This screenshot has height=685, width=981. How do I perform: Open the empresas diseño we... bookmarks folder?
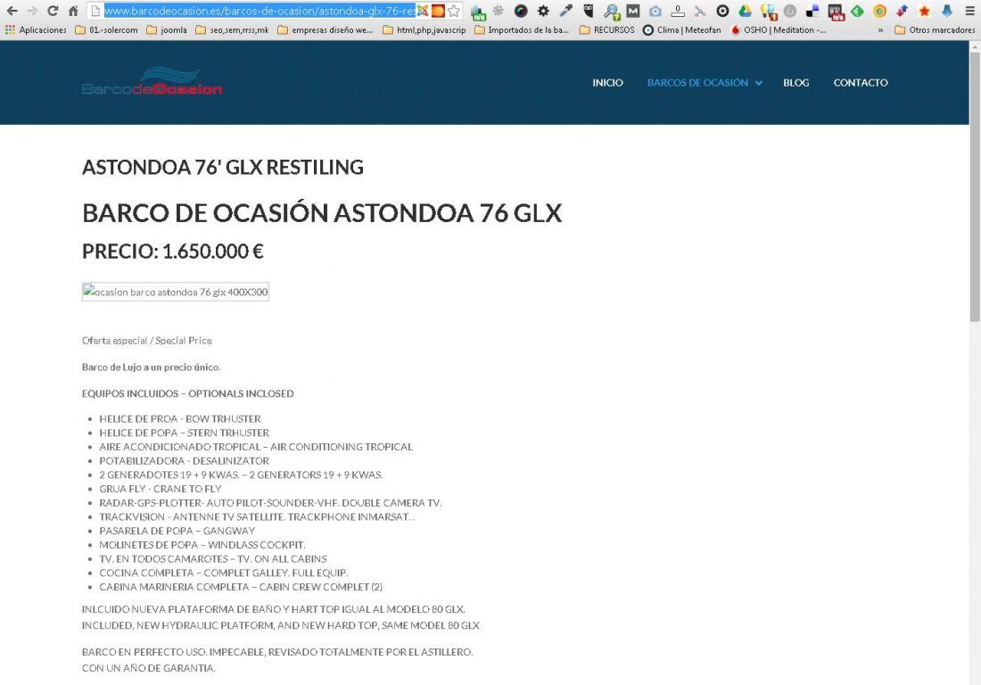(x=325, y=29)
